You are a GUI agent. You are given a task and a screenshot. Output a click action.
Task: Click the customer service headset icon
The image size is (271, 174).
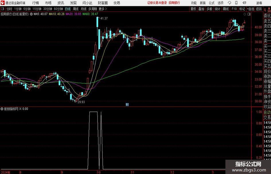click(x=229, y=3)
